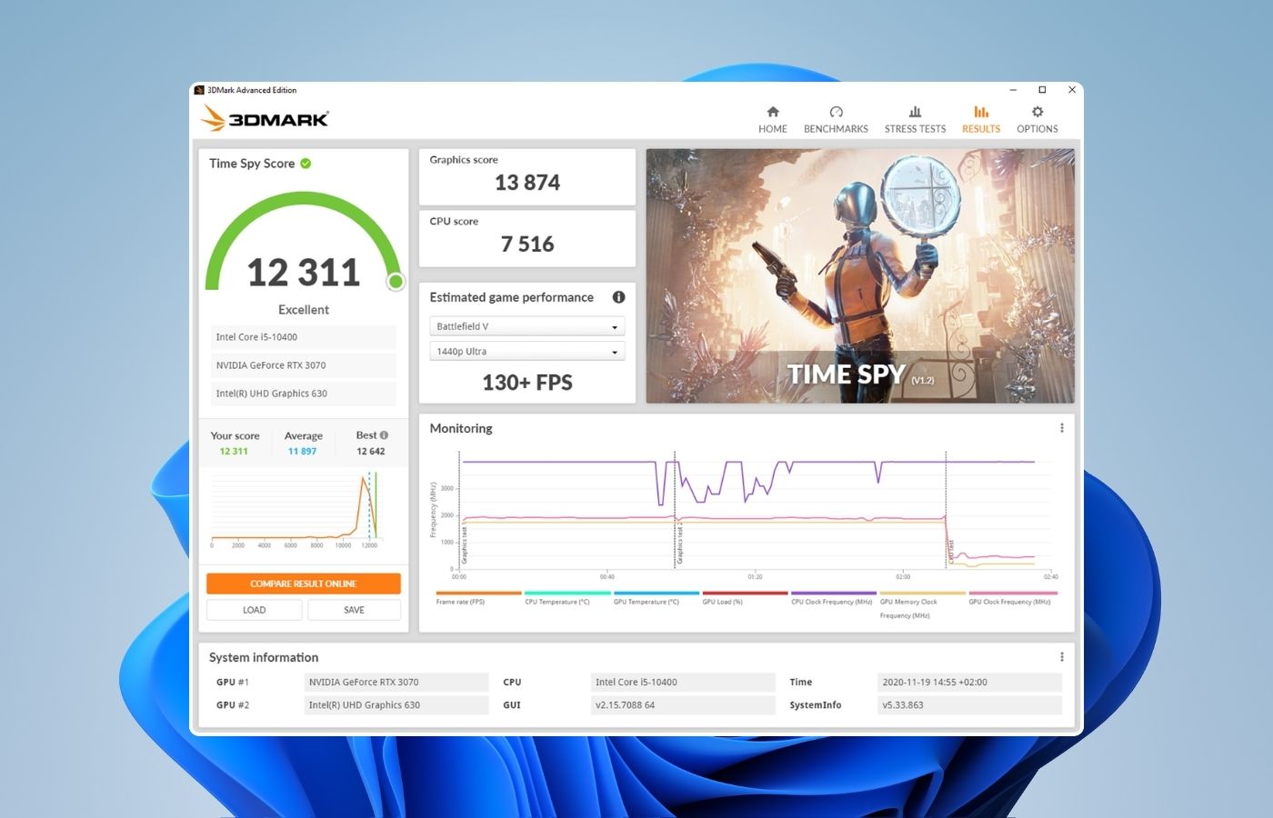Click the Time value 2020-11-19 14:55
The height and width of the screenshot is (818, 1273).
coord(969,682)
